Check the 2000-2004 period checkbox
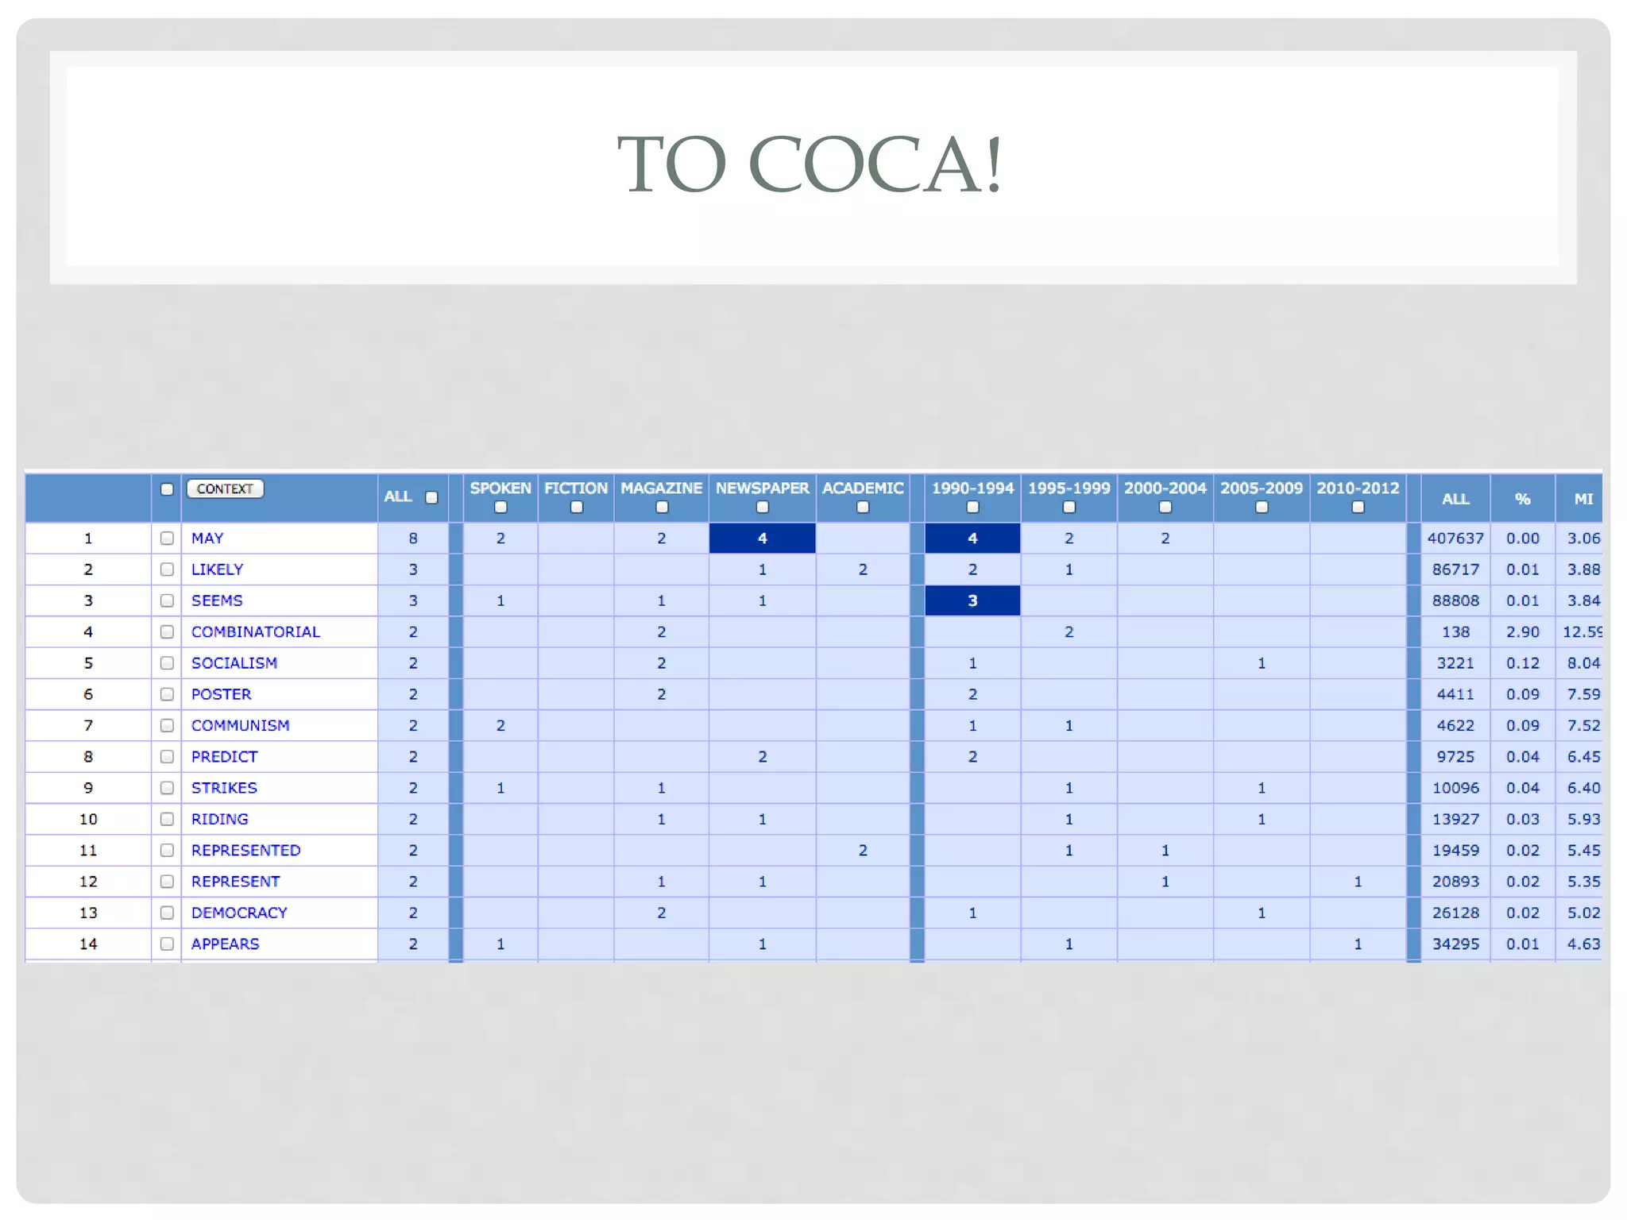 click(1165, 508)
